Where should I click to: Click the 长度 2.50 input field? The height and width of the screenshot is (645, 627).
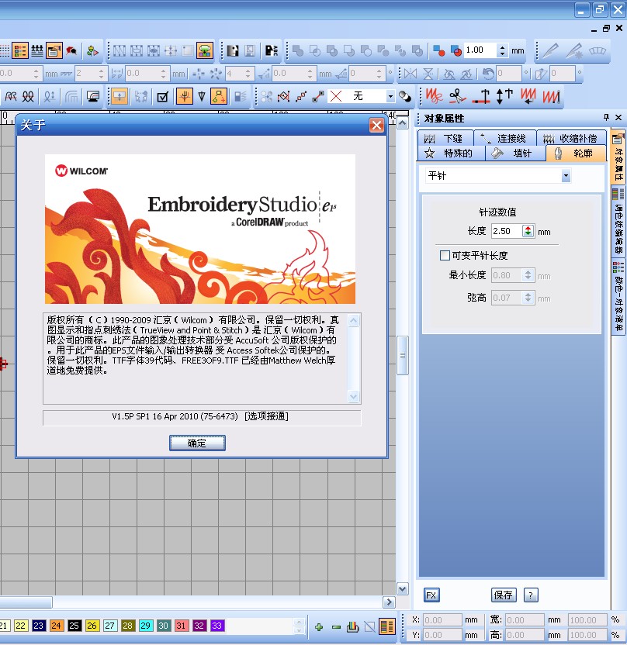(x=507, y=231)
